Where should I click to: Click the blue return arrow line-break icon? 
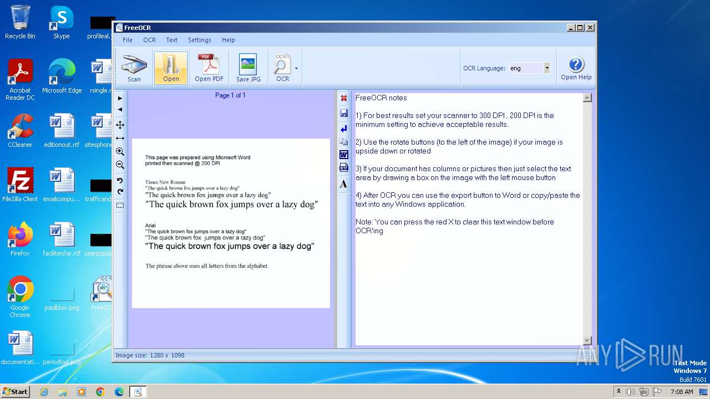point(344,129)
